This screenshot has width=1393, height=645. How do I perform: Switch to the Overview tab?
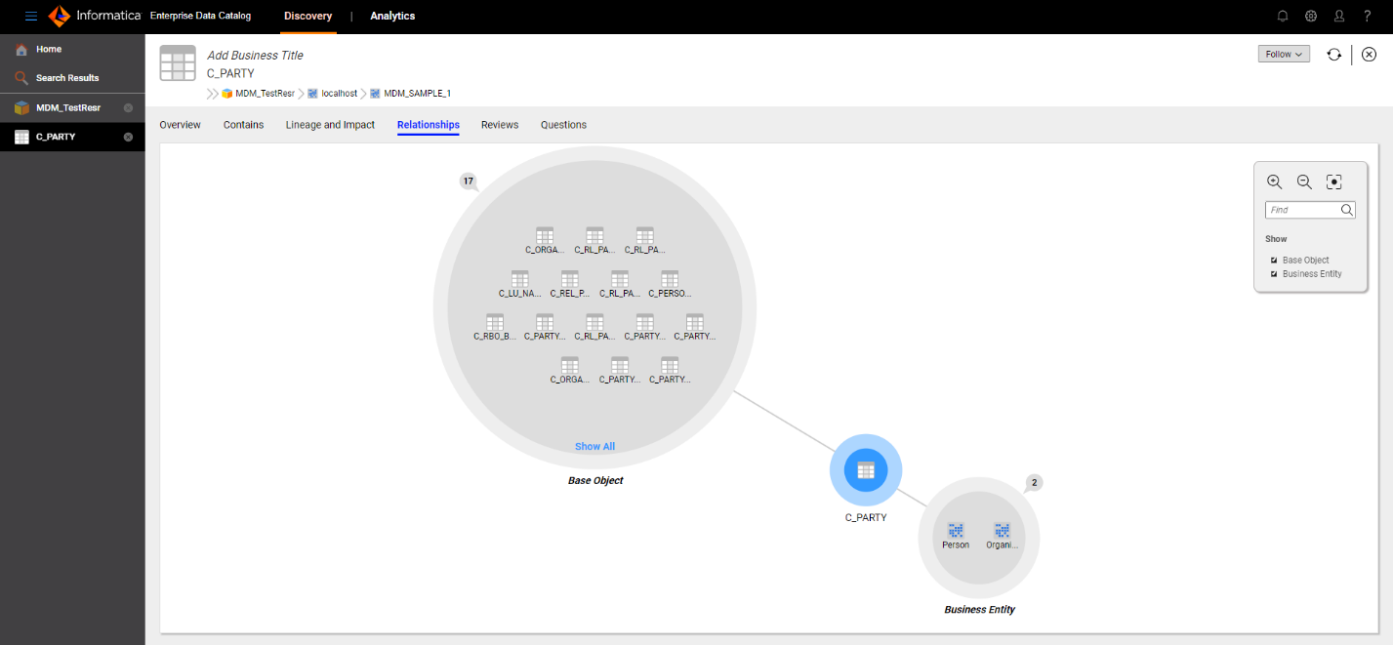coord(180,125)
